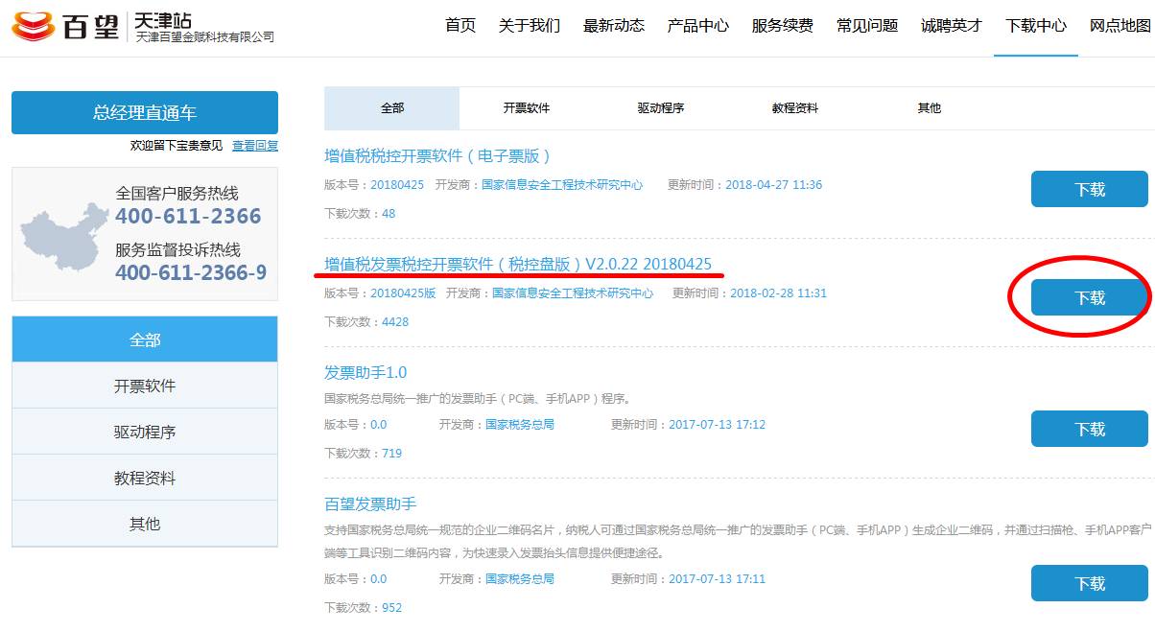Open 网点地图 in the top navigation
This screenshot has height=632, width=1155.
[x=1120, y=26]
